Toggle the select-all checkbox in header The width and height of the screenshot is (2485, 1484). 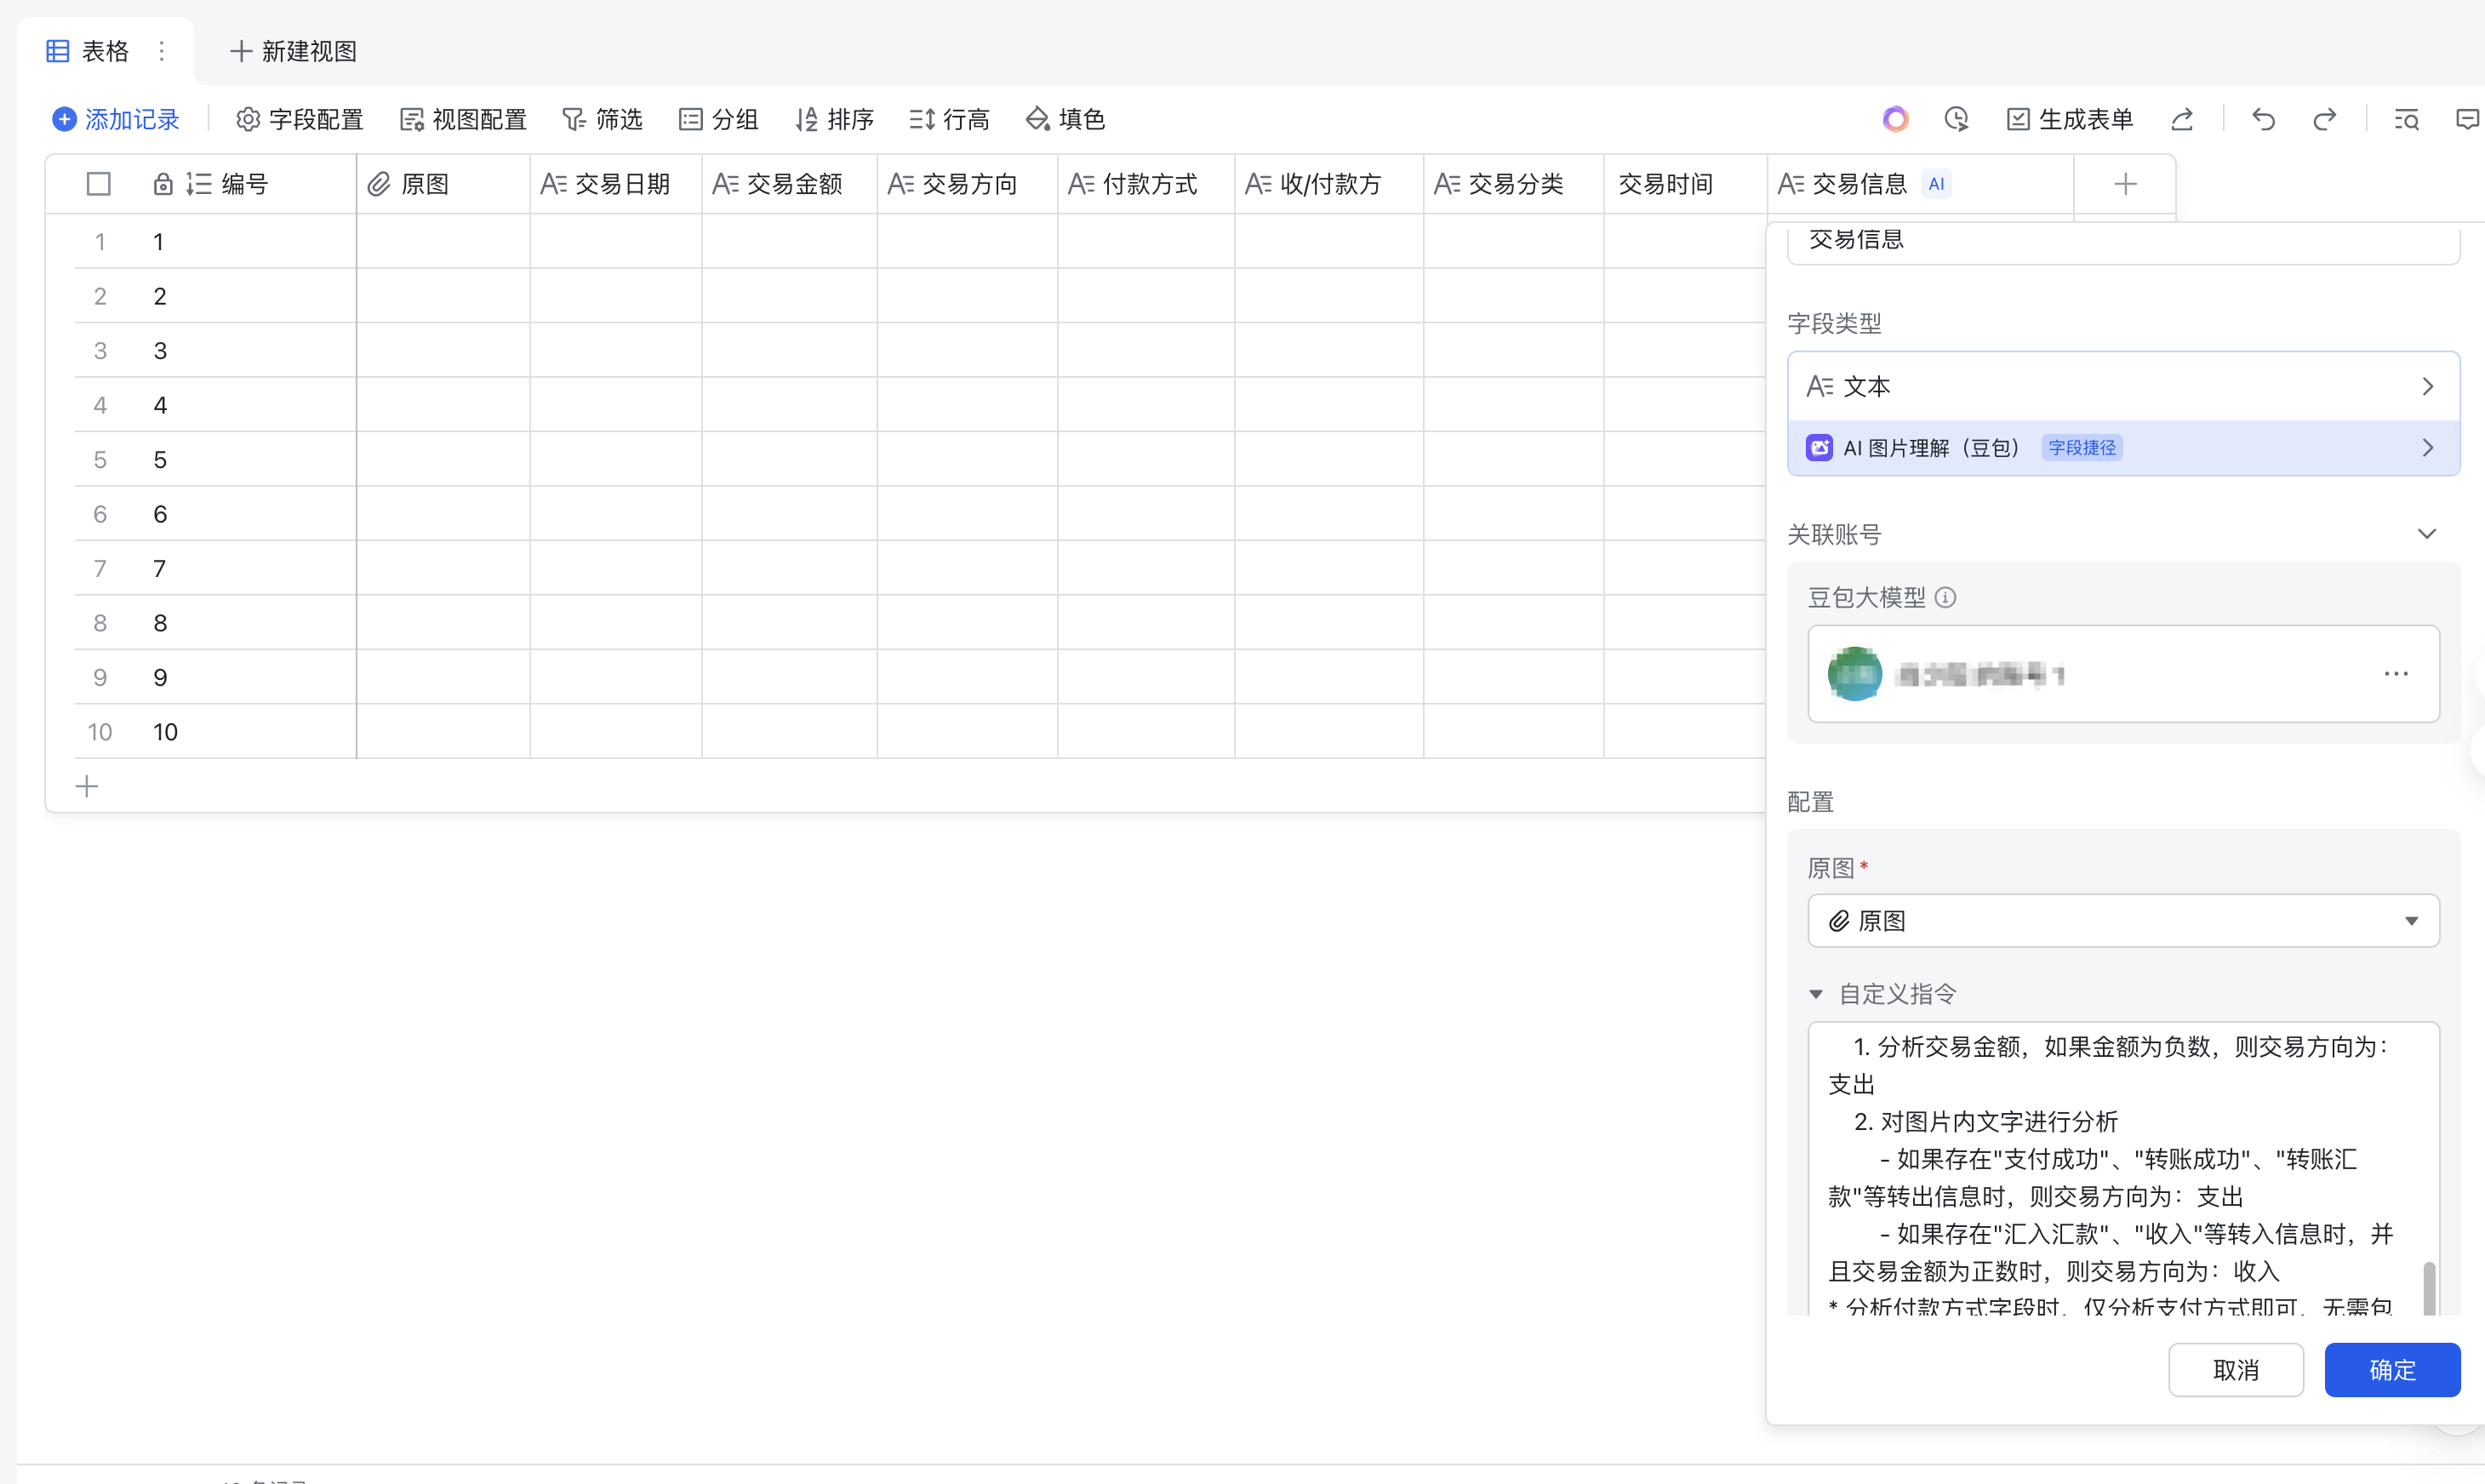[98, 184]
